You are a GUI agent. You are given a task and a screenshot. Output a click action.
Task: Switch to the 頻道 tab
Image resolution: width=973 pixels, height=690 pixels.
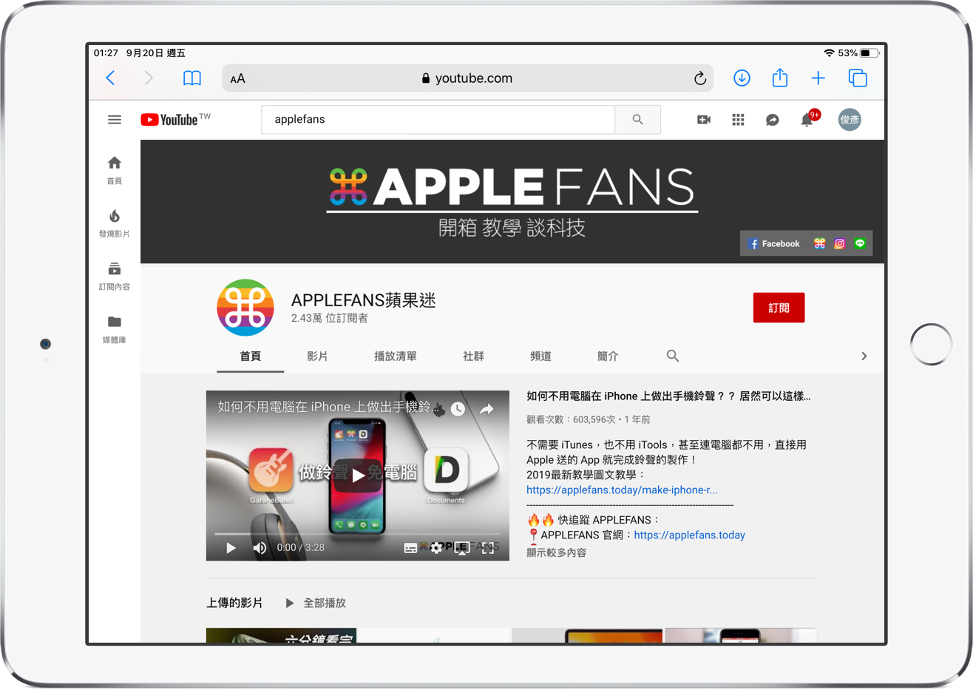point(540,356)
